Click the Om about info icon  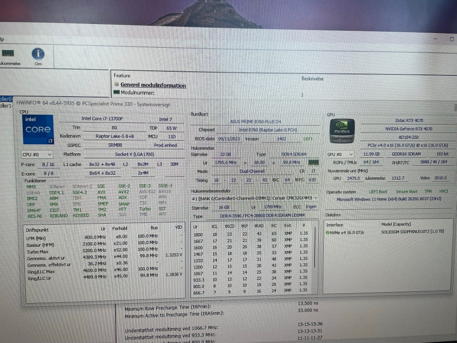(38, 54)
